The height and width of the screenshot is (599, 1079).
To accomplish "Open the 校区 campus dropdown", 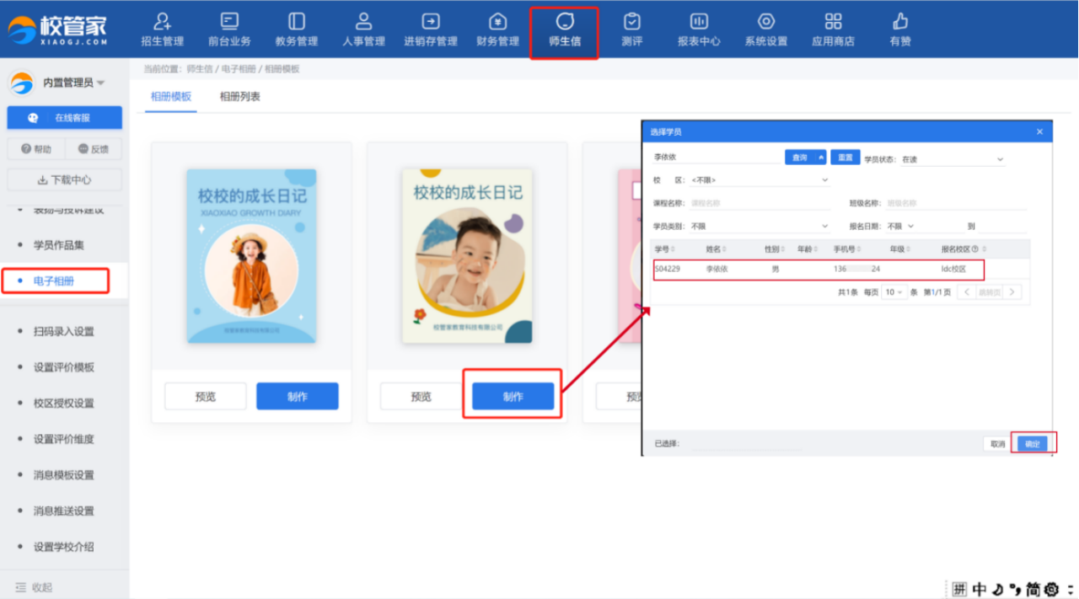I will (759, 180).
